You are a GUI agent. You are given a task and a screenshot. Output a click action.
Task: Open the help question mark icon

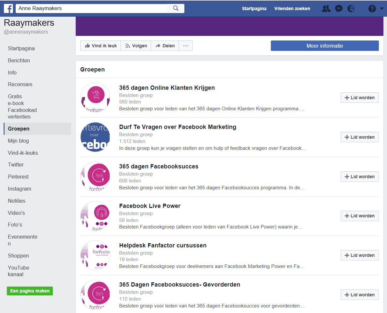(x=372, y=9)
